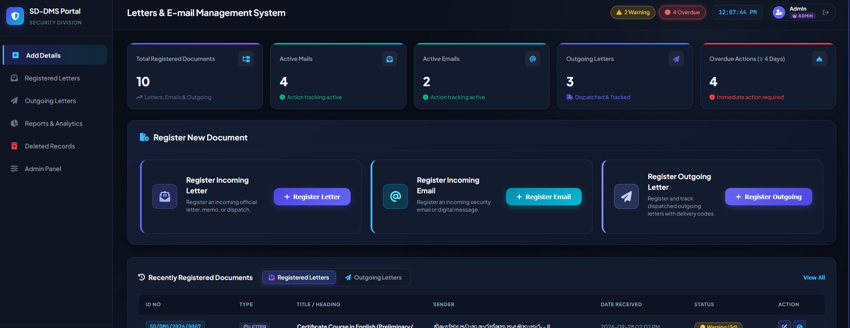Switch to Outgoing Letters tab in recent documents
This screenshot has width=850, height=328.
[x=373, y=277]
